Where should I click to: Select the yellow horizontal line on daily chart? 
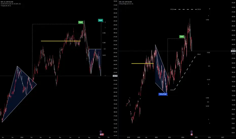coord(61,41)
